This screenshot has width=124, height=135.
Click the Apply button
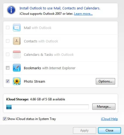85,130
